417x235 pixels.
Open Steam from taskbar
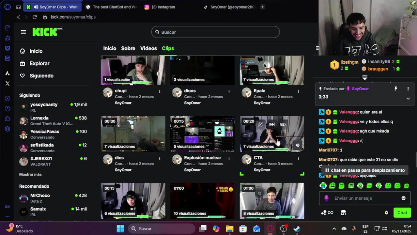[x=297, y=228]
